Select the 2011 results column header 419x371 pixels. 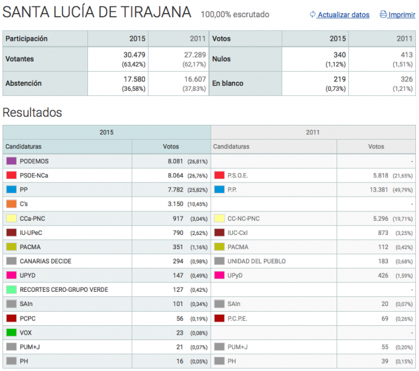click(313, 132)
